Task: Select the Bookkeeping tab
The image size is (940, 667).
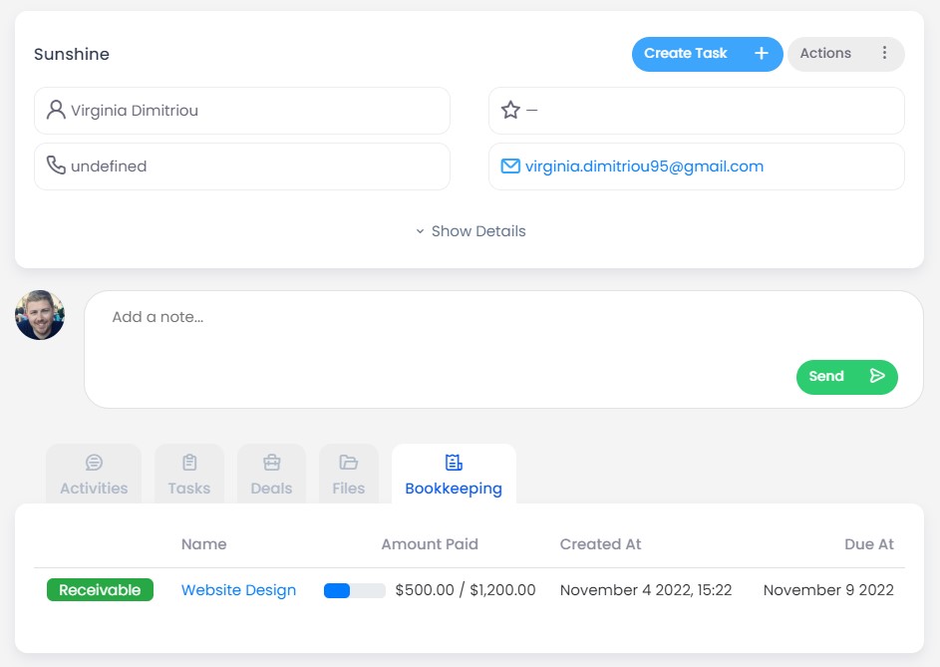Action: click(x=454, y=475)
